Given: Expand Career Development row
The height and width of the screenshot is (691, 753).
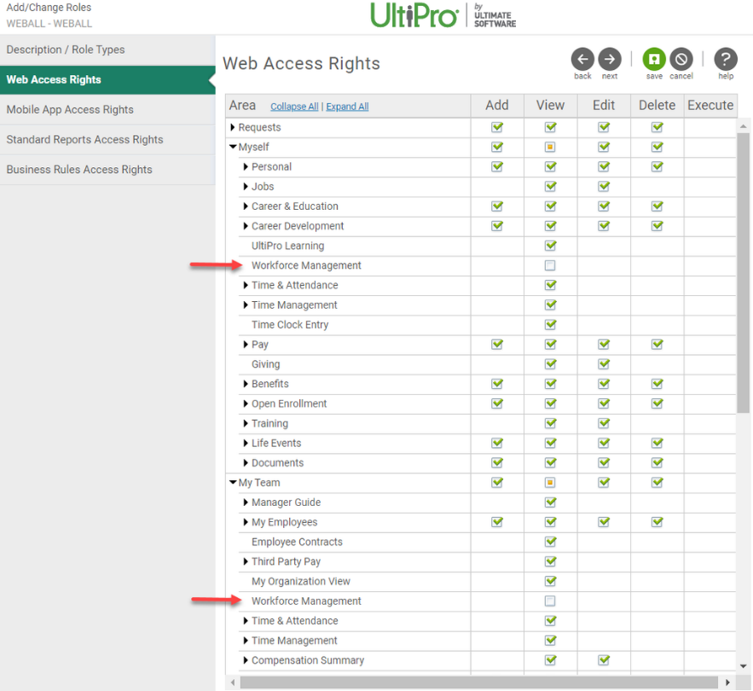Looking at the screenshot, I should coord(246,226).
